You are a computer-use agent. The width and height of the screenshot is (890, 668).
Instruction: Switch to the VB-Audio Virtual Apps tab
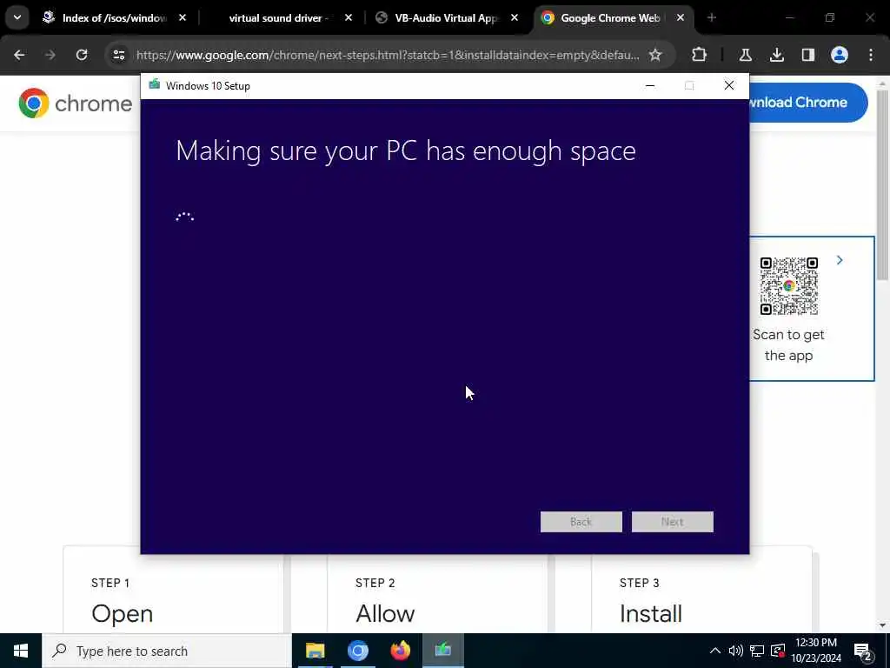(x=446, y=18)
